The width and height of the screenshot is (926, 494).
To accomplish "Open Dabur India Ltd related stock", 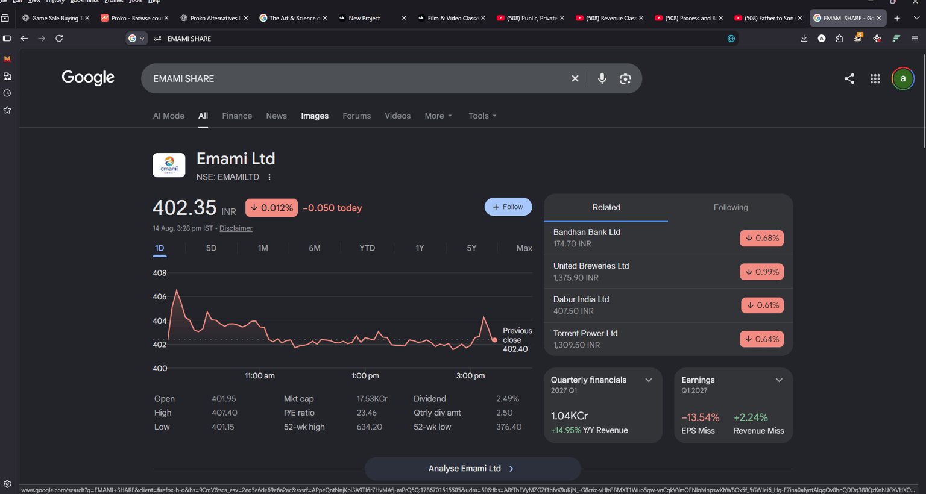I will pyautogui.click(x=668, y=305).
